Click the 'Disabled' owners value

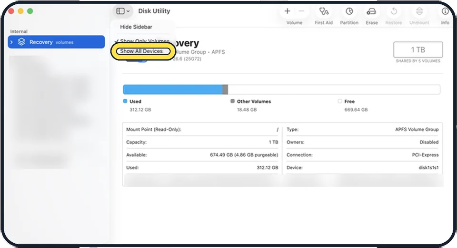429,142
